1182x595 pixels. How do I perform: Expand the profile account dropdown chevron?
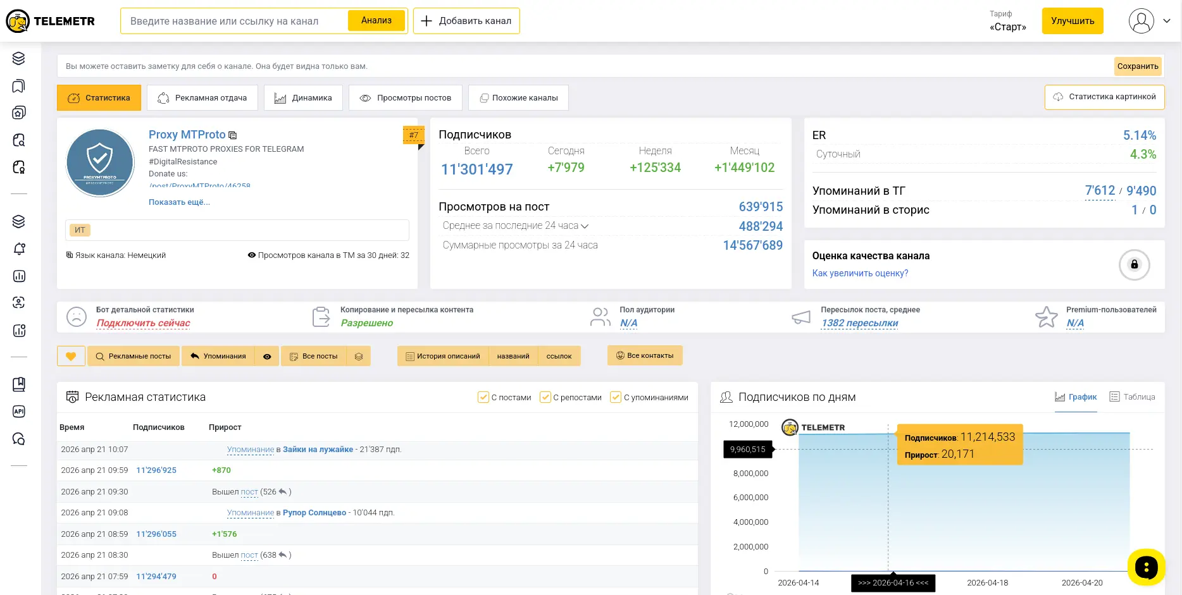click(1167, 21)
